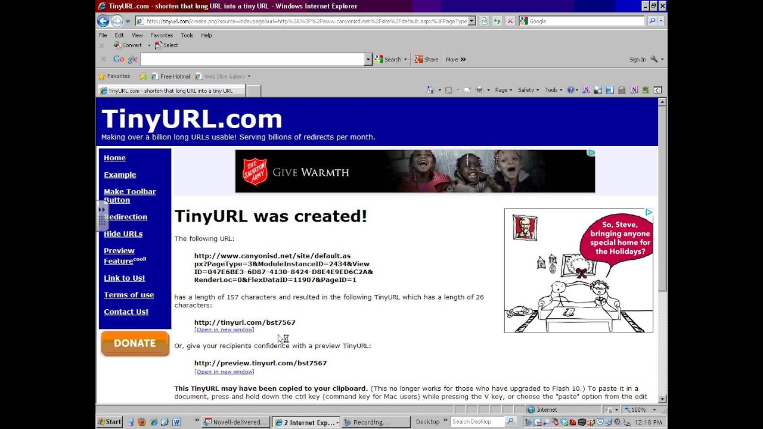Open the Hide URLs sidebar link
The width and height of the screenshot is (763, 429).
coord(123,234)
